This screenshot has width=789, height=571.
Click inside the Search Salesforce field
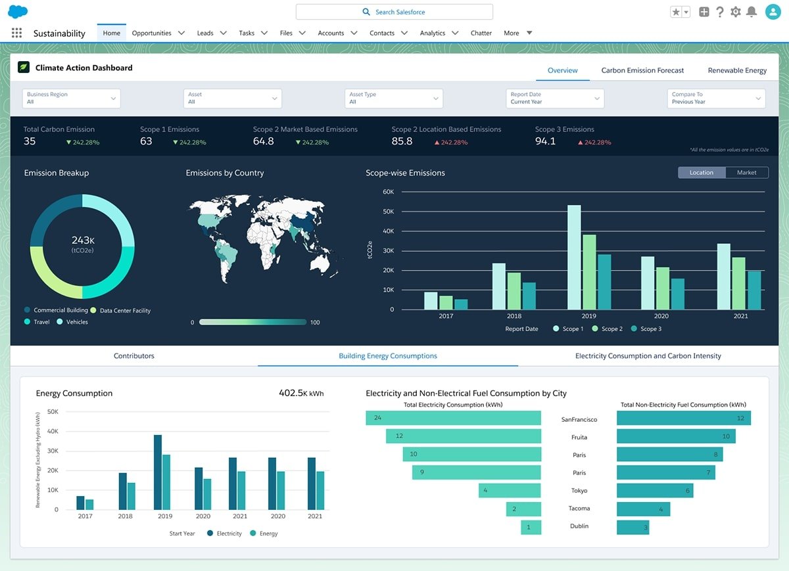point(394,11)
